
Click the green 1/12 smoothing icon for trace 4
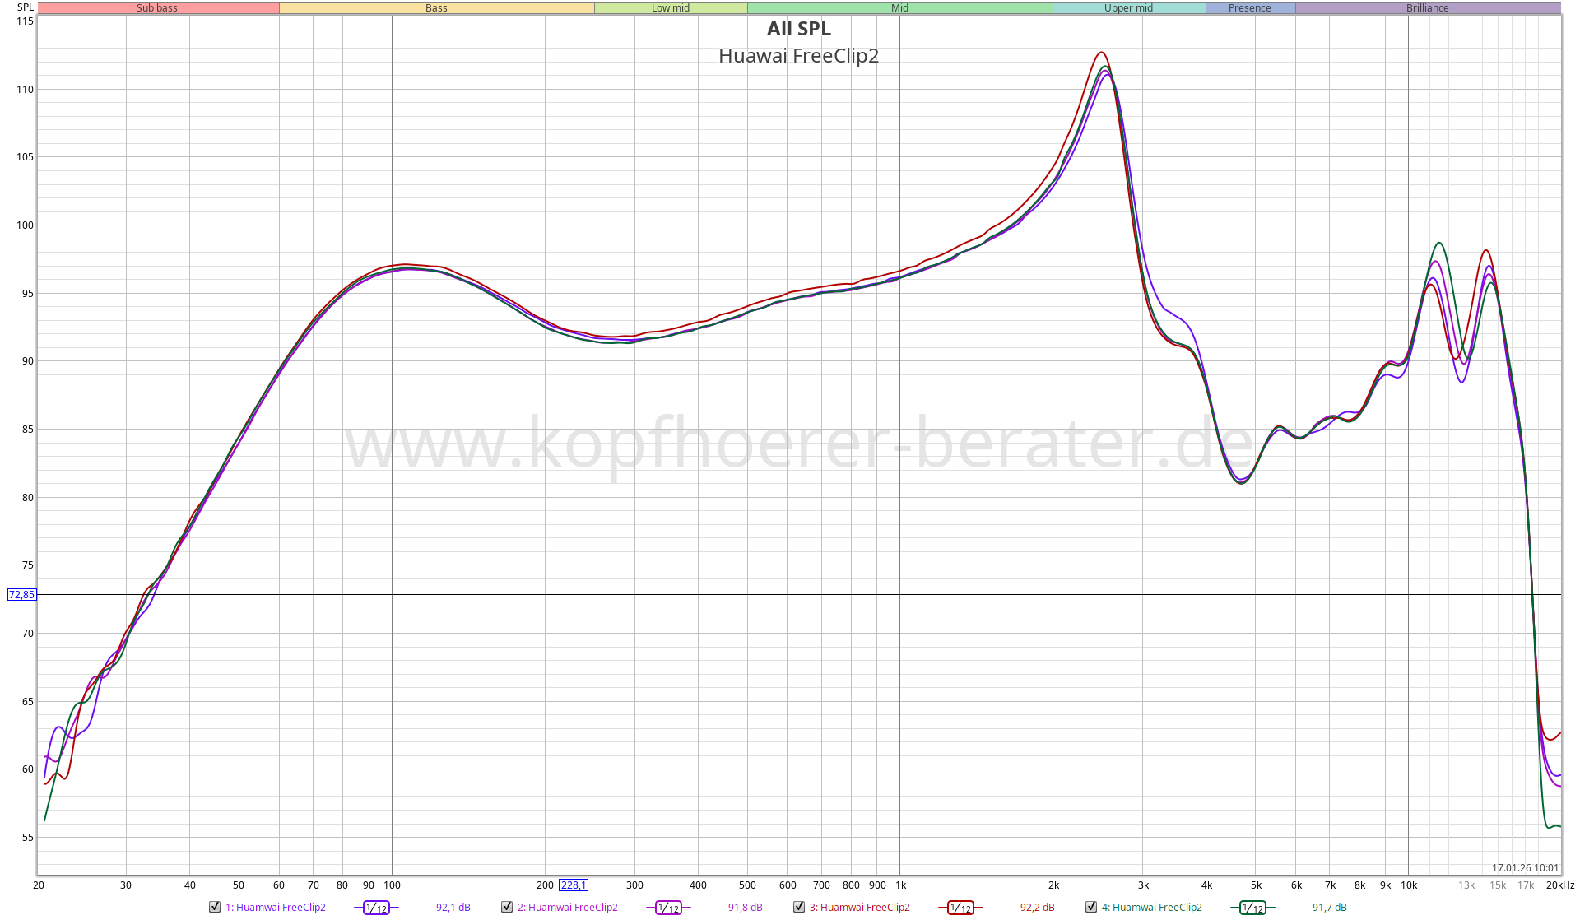tap(1252, 908)
